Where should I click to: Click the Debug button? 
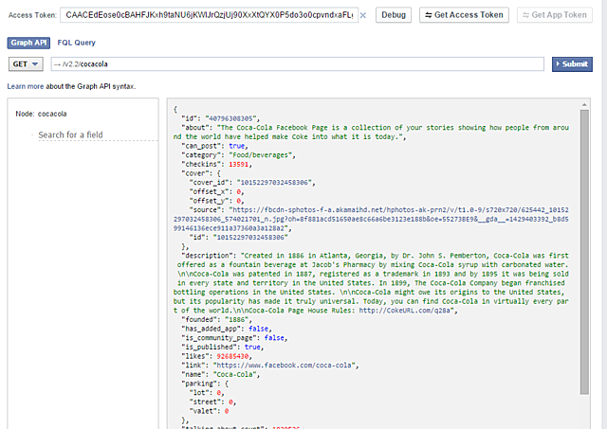click(x=394, y=15)
